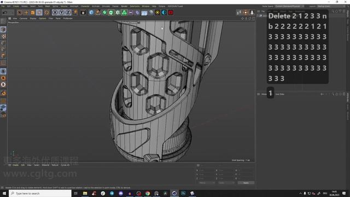Click the viewport toggle-view icon
Image resolution: width=350 pixels, height=197 pixels.
coord(253,19)
